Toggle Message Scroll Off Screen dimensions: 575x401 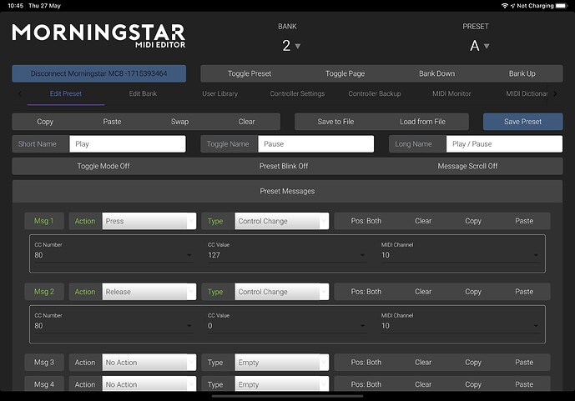tap(467, 166)
